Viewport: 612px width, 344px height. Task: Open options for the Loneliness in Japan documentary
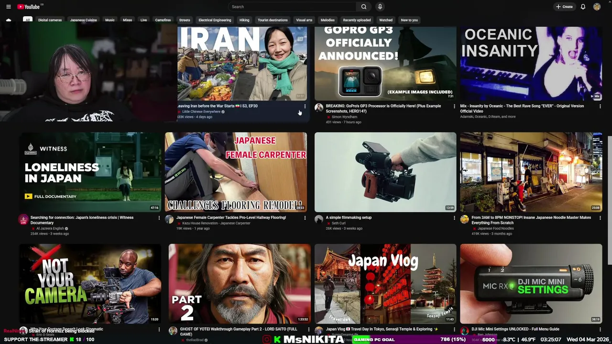[159, 218]
